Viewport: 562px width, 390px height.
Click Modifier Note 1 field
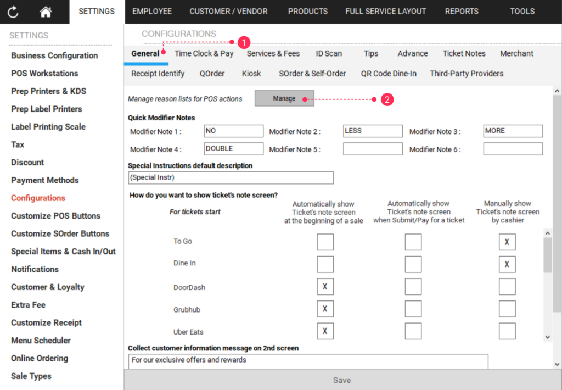tap(234, 131)
